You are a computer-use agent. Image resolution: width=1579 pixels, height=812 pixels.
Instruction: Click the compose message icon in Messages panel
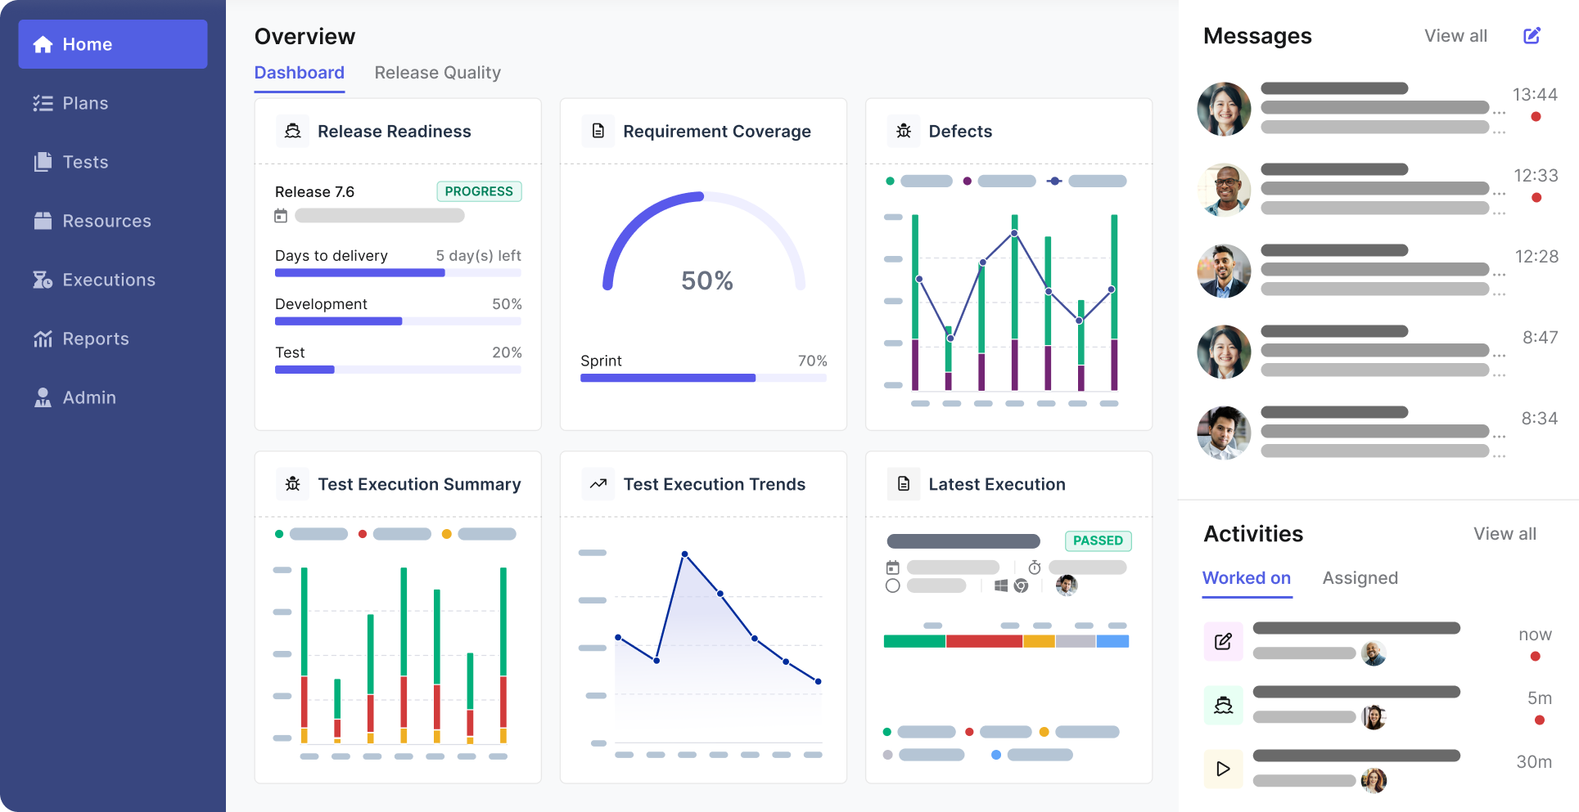tap(1532, 35)
